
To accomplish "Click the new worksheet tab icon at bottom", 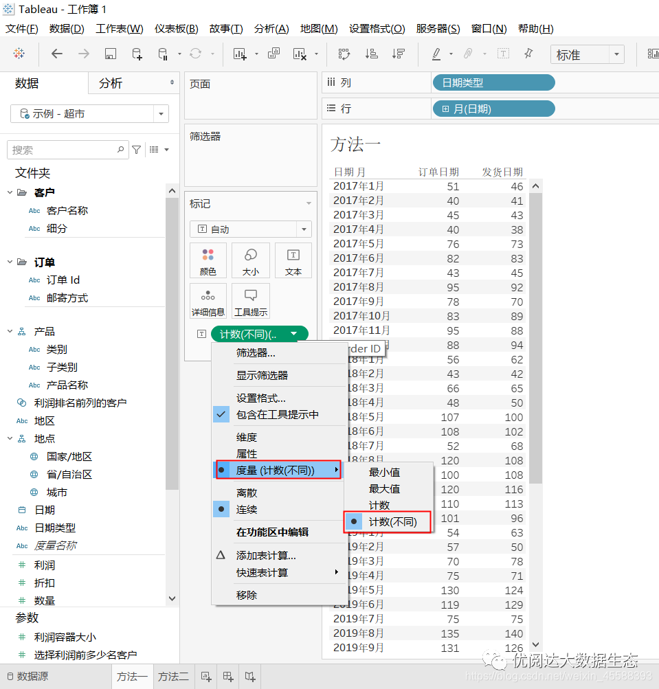I will pos(206,677).
